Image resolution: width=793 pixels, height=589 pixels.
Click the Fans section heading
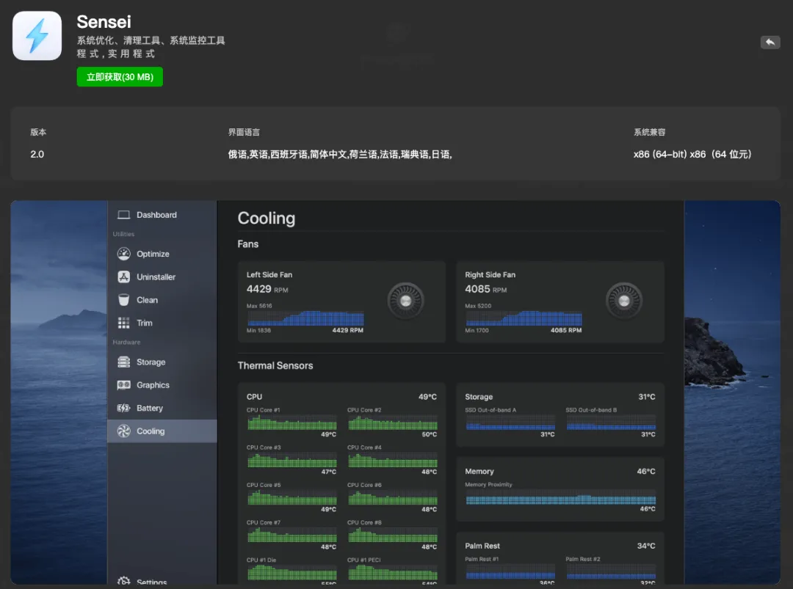(248, 244)
